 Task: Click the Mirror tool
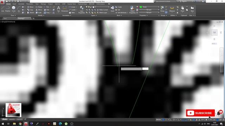(x=39, y=10)
